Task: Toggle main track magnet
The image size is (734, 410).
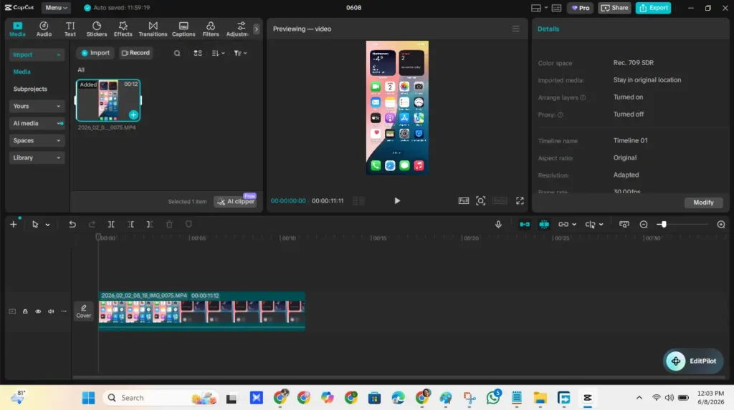Action: (524, 225)
